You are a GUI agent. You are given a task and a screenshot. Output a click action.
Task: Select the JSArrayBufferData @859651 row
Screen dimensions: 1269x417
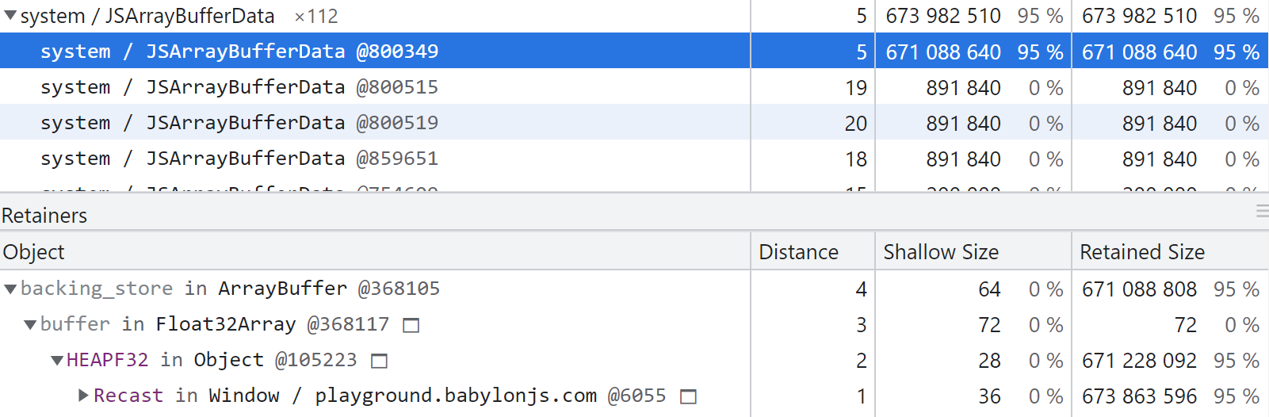click(239, 159)
